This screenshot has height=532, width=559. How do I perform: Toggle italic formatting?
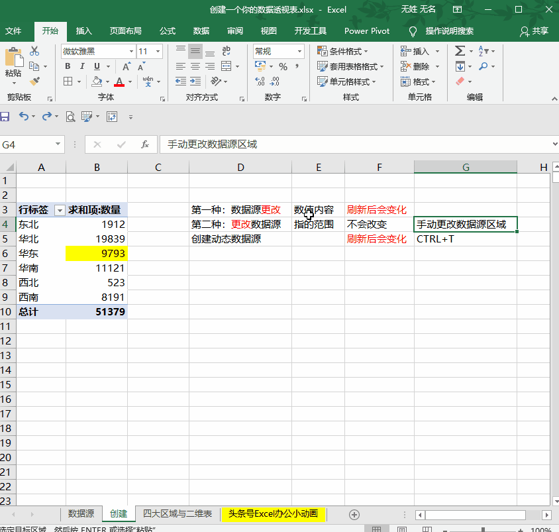(82, 66)
